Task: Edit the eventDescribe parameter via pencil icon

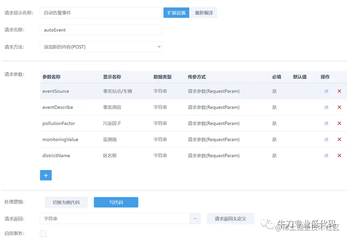Action: pos(326,107)
